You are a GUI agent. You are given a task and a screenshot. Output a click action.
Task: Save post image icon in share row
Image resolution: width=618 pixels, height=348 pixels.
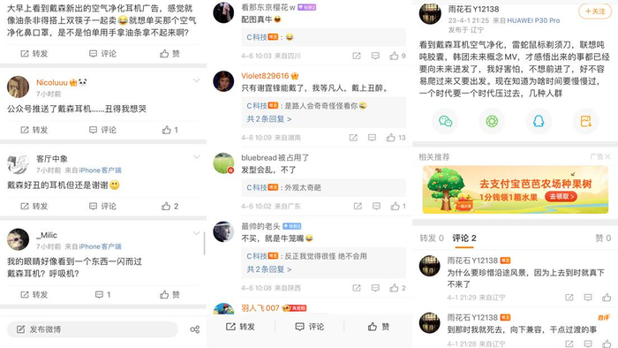585,121
